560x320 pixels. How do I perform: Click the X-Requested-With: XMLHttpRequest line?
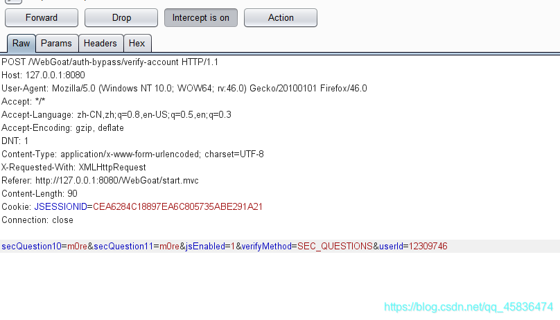[x=73, y=168]
